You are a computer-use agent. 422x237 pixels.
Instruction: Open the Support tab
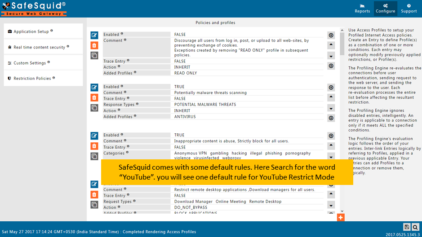pyautogui.click(x=409, y=9)
